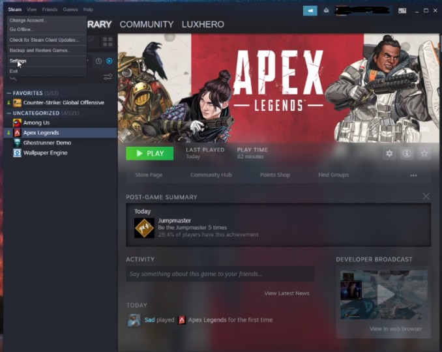Open the Friends menu
This screenshot has height=352, width=442.
[x=50, y=10]
